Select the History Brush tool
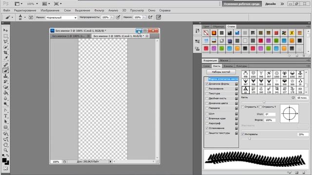Viewport: 312px width, 175px height. coord(5,82)
